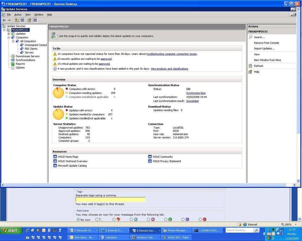Click scroll right arrow of console
This screenshot has height=241, width=302.
pos(294,185)
